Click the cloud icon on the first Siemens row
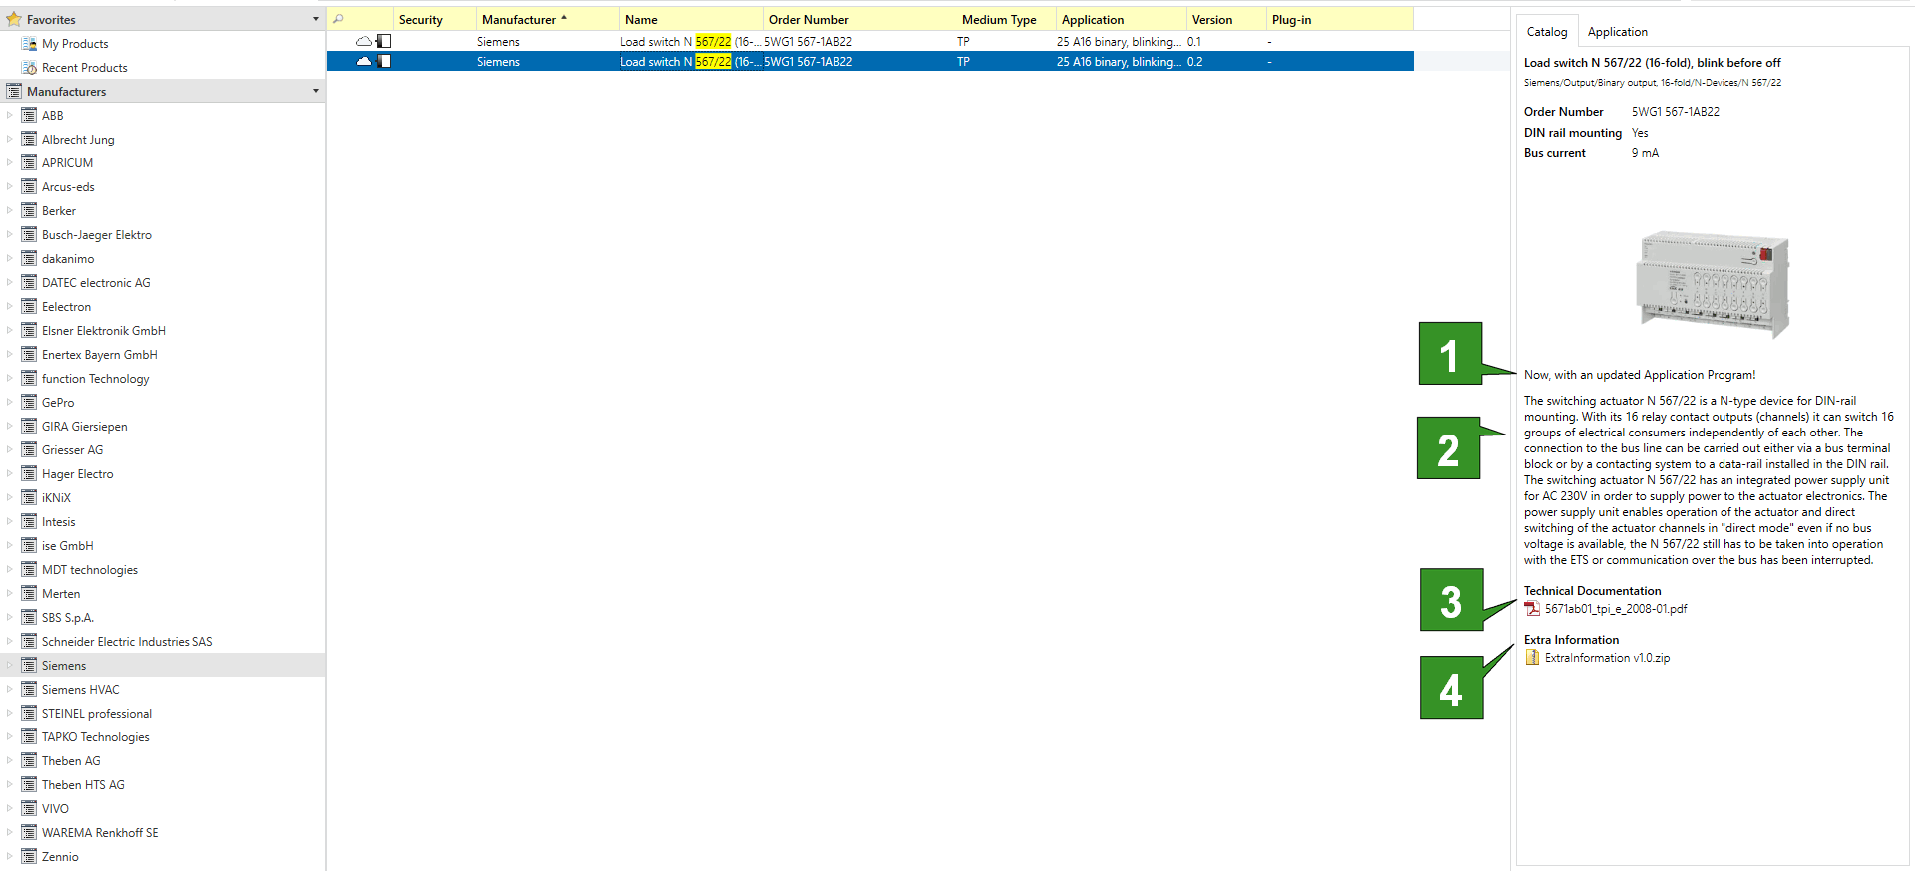Screen dimensions: 1915x871 coord(364,42)
